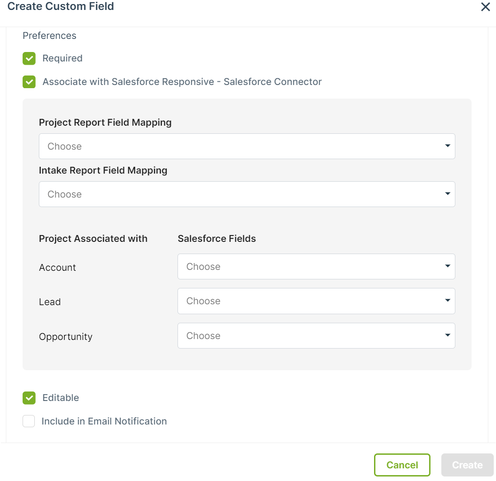Choose a Salesforce field for Account
The image size is (496, 481).
(x=316, y=267)
